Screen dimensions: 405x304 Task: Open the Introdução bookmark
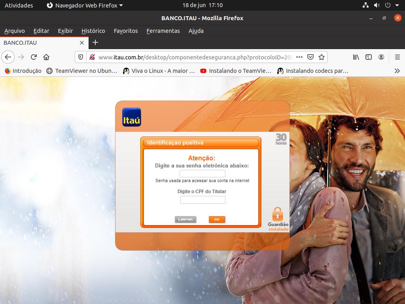tap(23, 71)
